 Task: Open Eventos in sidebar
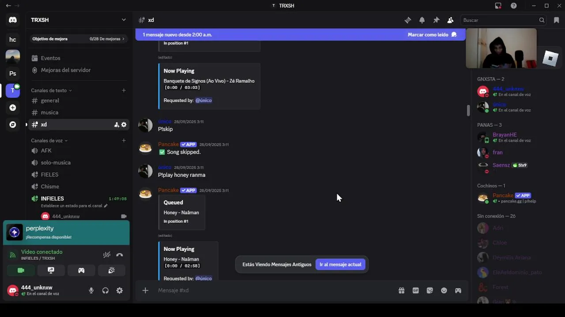click(78, 58)
